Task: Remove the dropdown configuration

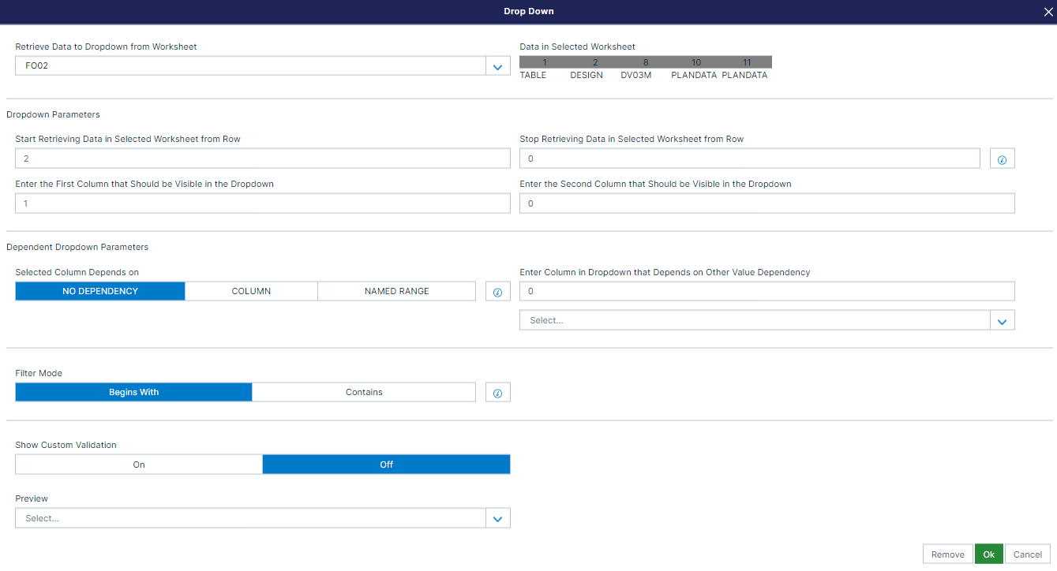Action: coord(947,554)
